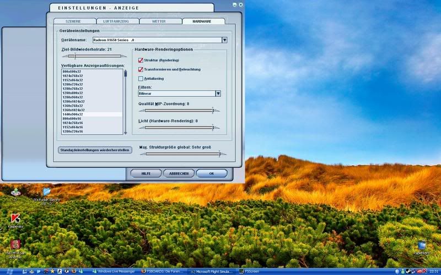This screenshot has height=275, width=441.
Task: Switch to FSScreen in the taskbar
Action: coord(251,271)
